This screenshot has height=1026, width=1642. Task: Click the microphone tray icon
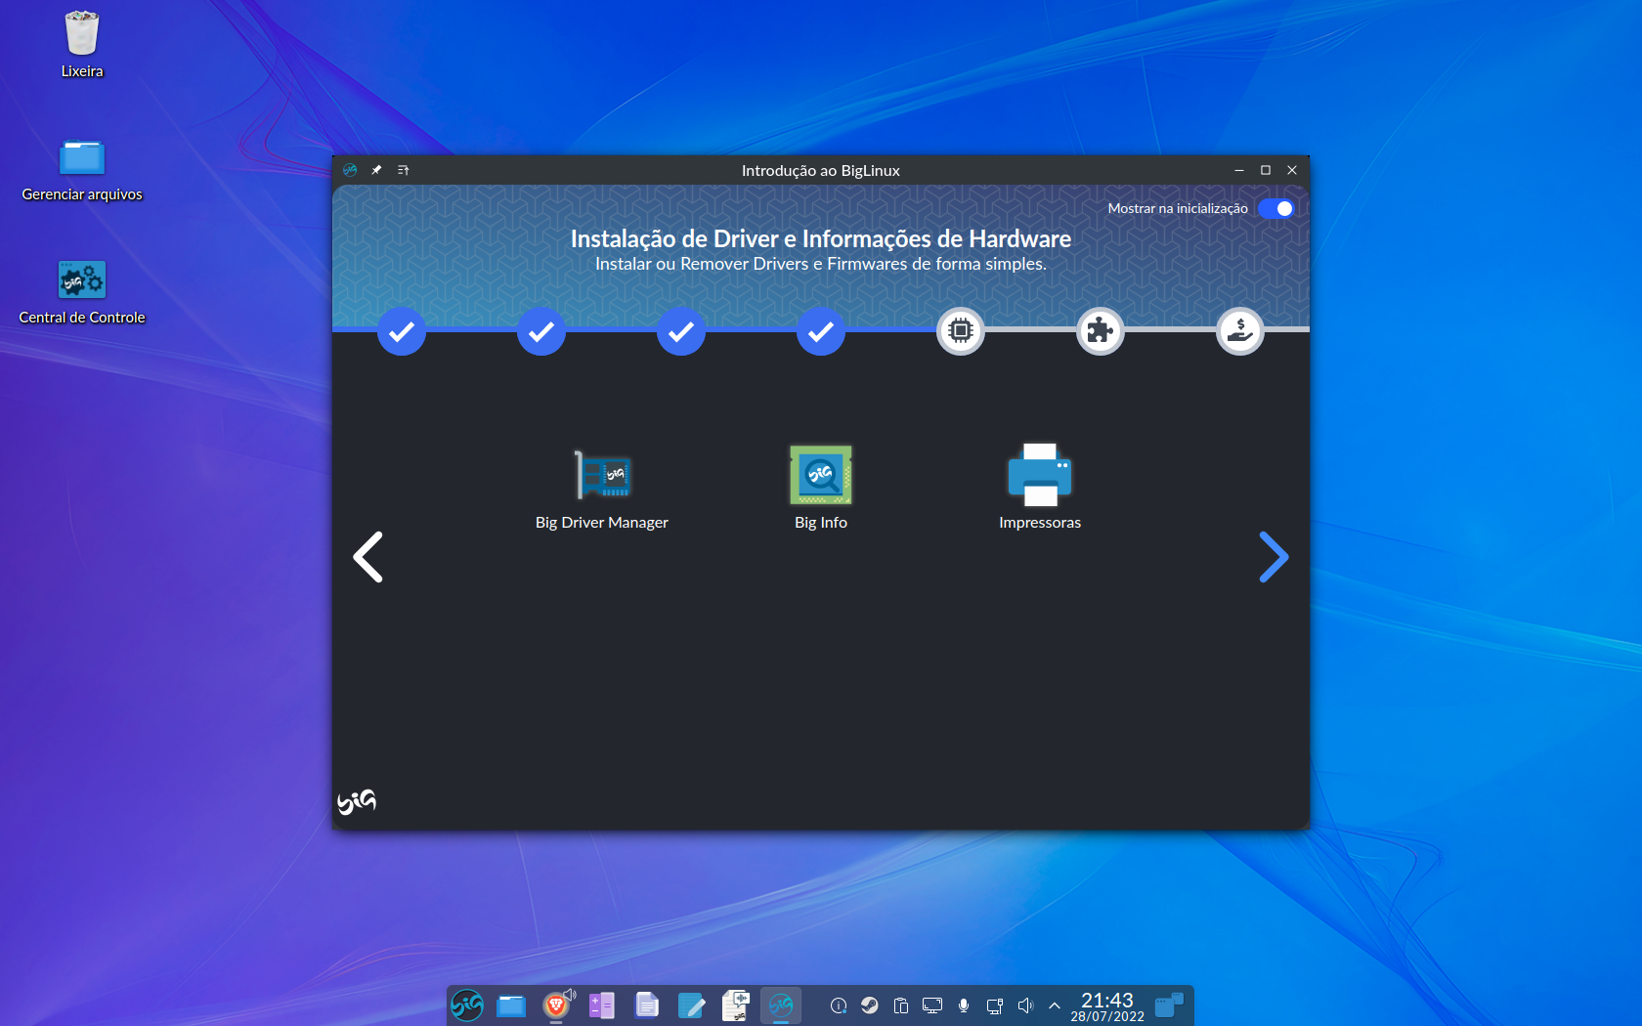964,1005
